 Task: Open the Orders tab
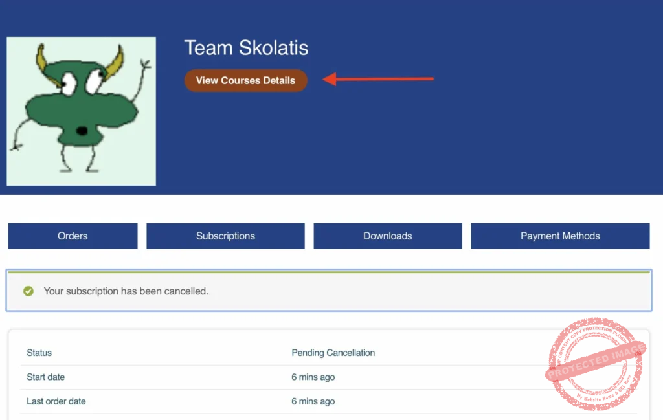(x=73, y=236)
